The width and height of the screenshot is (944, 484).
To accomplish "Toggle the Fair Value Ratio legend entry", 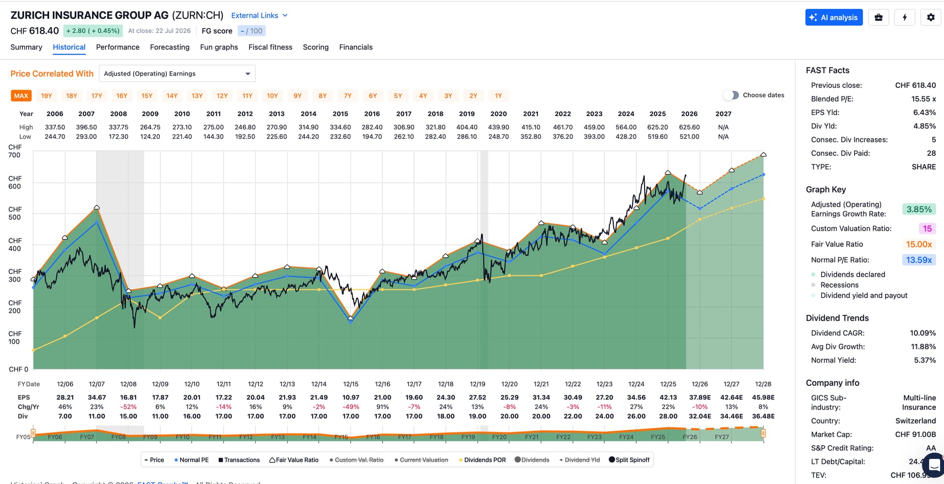I will pos(294,460).
